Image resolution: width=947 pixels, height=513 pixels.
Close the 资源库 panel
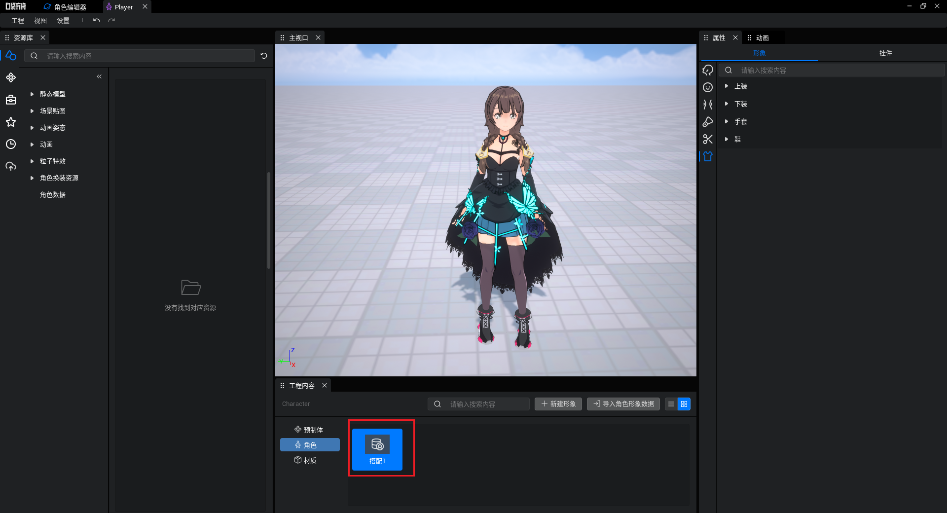coord(43,37)
